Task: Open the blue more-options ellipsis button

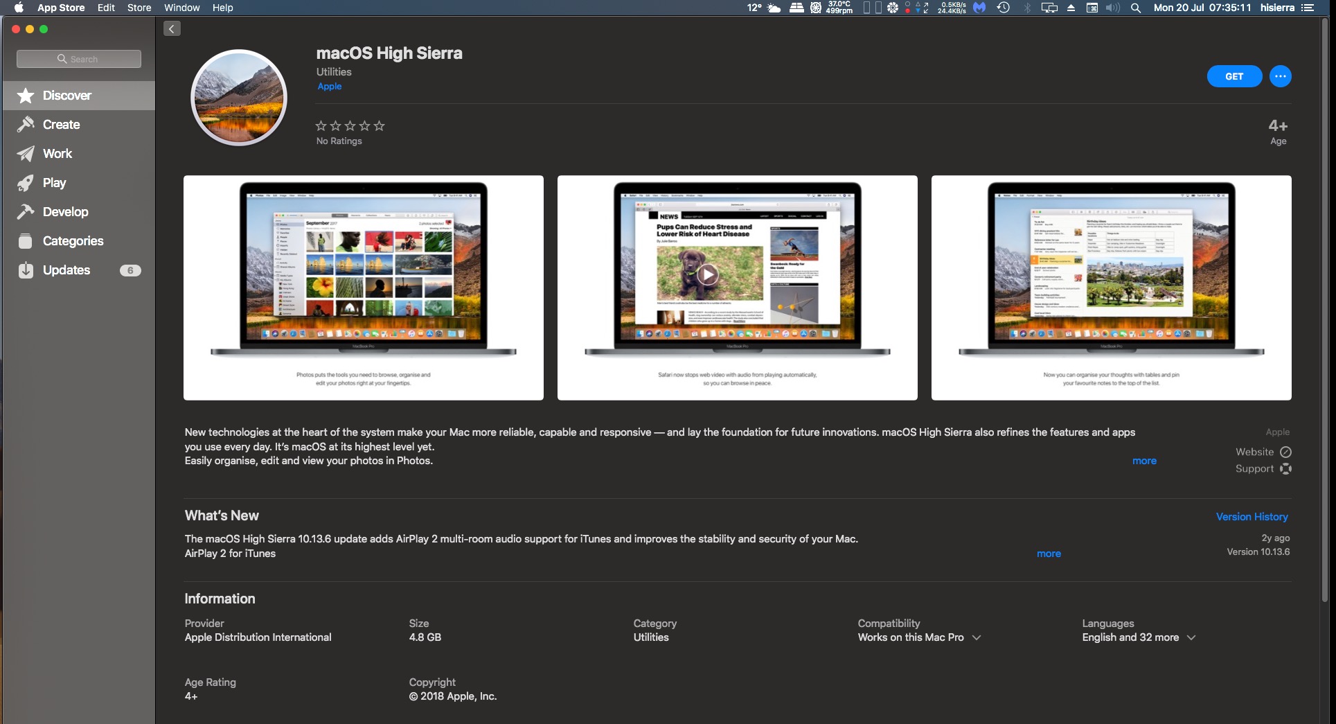Action: [x=1280, y=76]
